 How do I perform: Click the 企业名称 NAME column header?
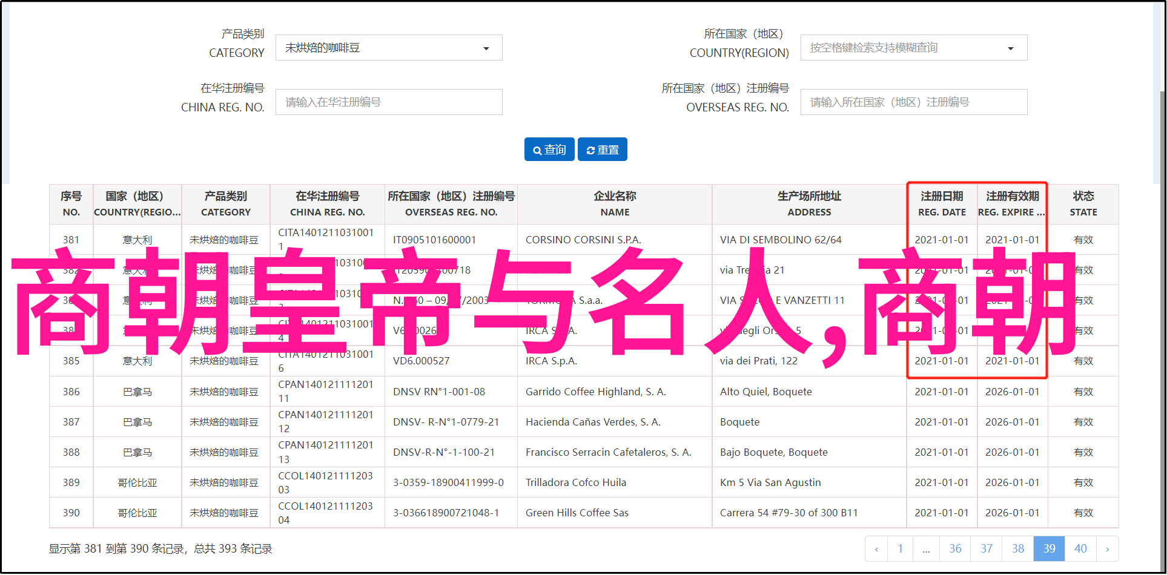tap(615, 204)
